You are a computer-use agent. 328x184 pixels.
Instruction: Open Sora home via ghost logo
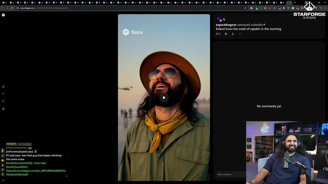point(3,15)
